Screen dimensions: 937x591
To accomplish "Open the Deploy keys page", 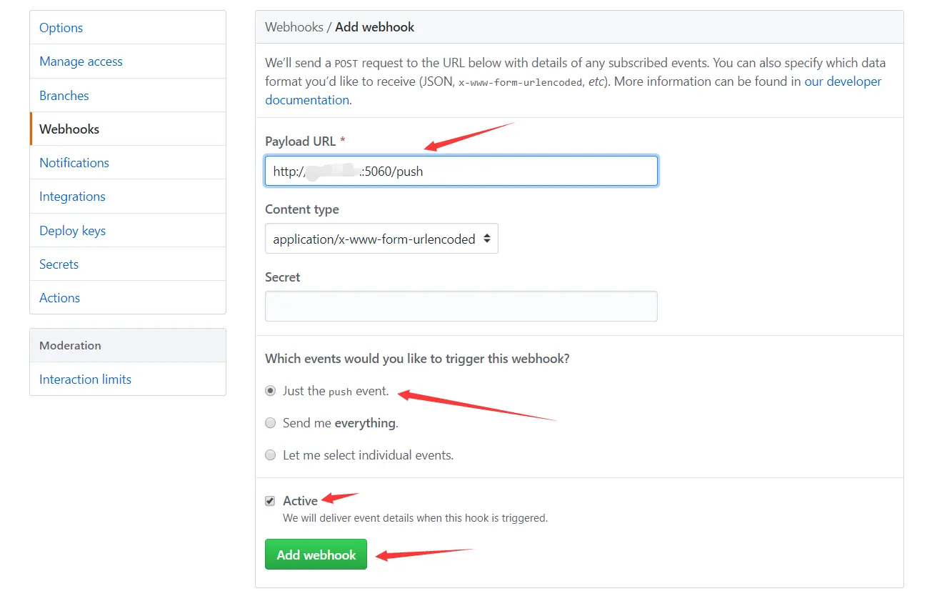I will 72,231.
